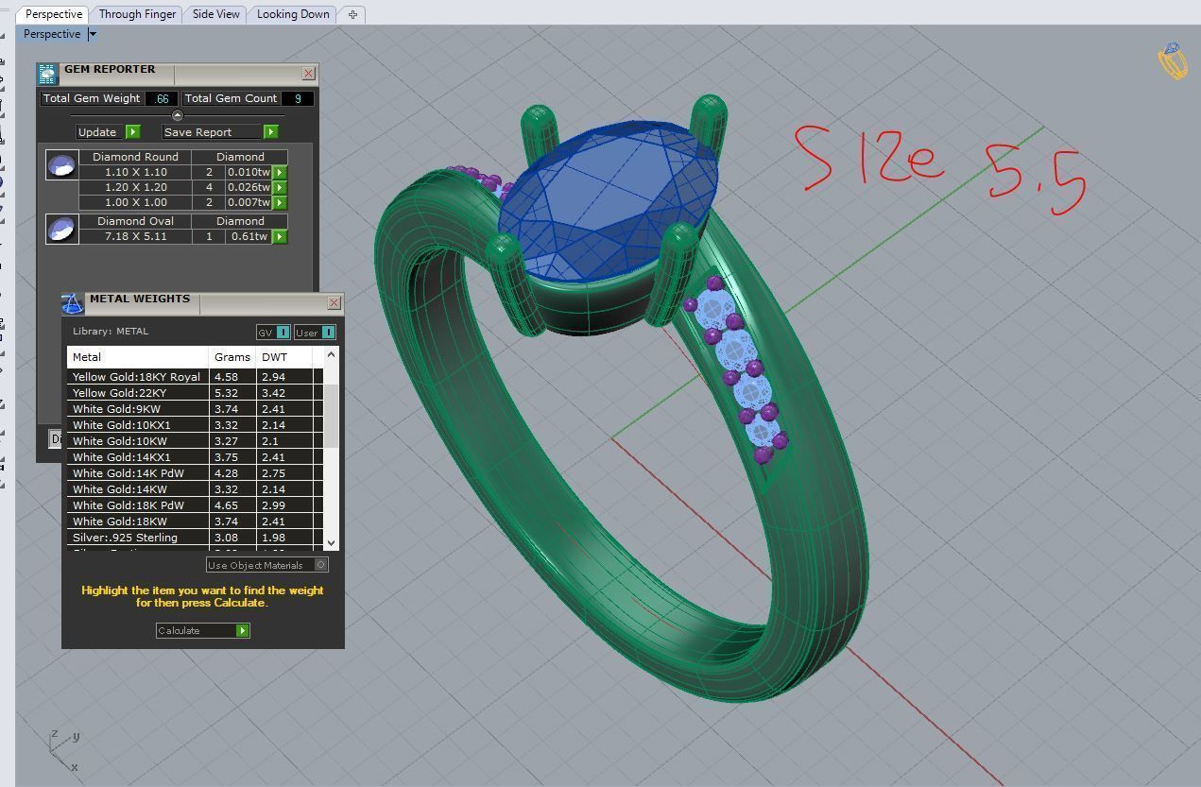Screen dimensions: 1201x787
Task: Click the green arrow next to Save Report
Action: click(x=271, y=132)
